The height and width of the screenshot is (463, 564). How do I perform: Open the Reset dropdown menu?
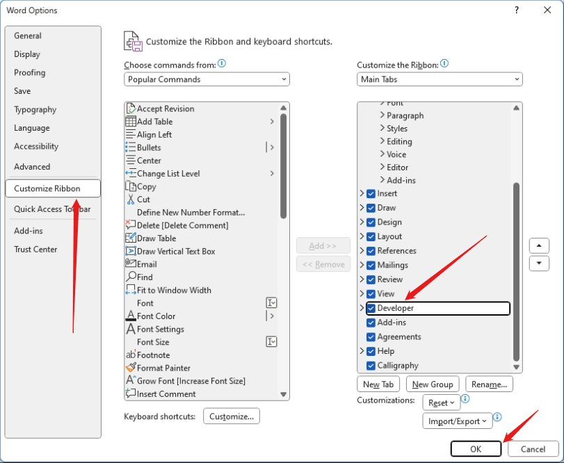[x=442, y=403]
